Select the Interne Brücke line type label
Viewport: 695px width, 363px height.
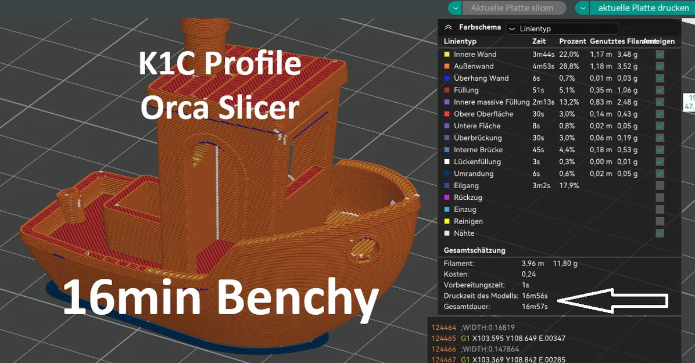(x=478, y=150)
